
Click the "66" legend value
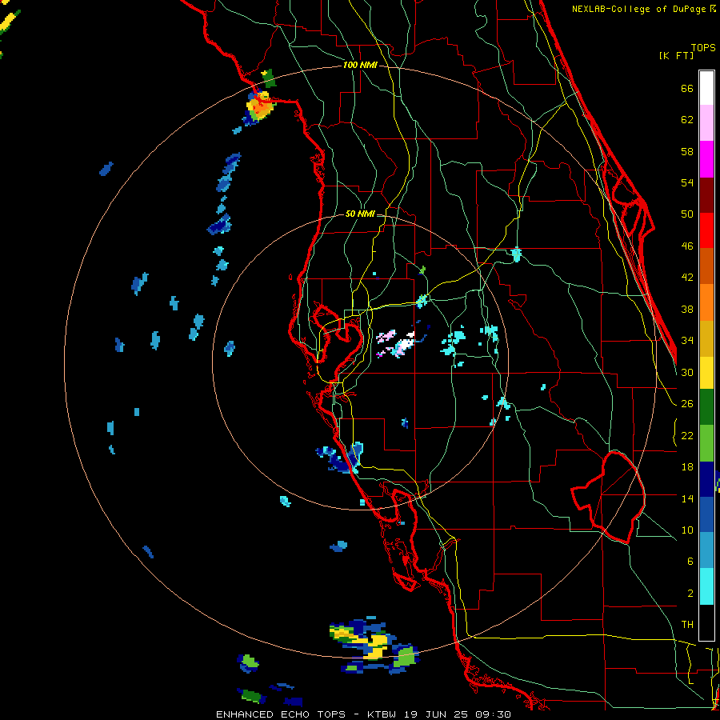[x=687, y=89]
